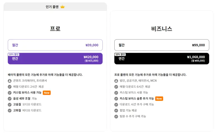Click the 10% 할인 badge on purple 연간 button
Image resolution: width=222 pixels, height=134 pixels.
pos(14,54)
